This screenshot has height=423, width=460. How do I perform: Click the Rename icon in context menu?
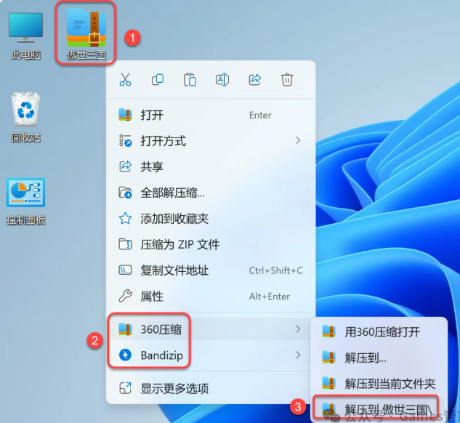222,80
